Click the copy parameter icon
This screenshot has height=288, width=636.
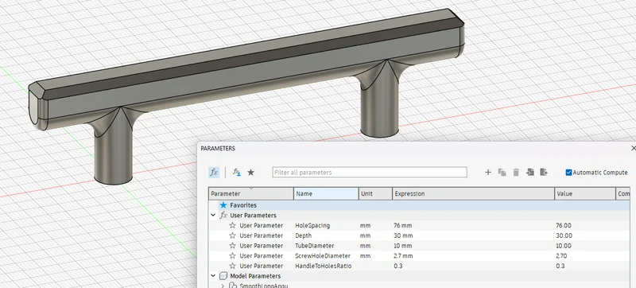point(502,173)
